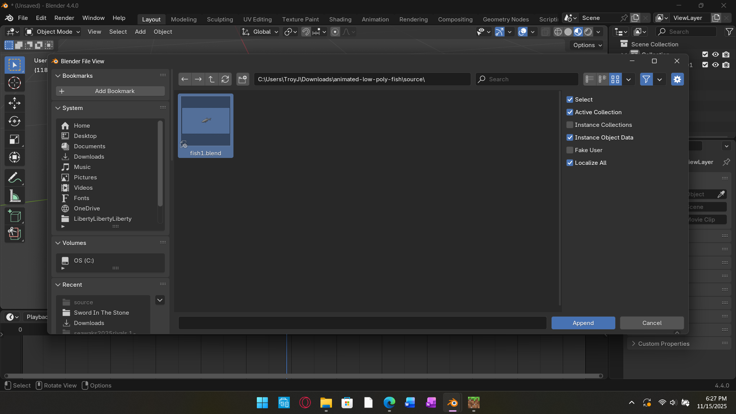Click Add Bookmark button
Image resolution: width=736 pixels, height=414 pixels.
110,91
